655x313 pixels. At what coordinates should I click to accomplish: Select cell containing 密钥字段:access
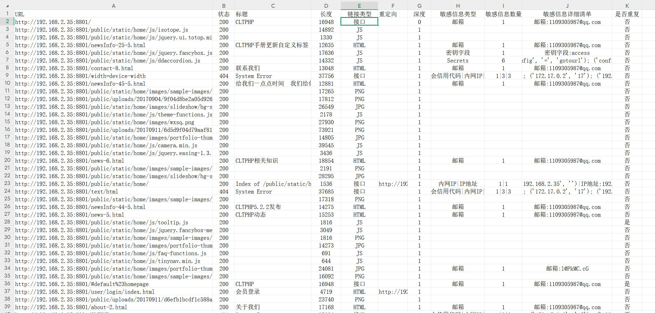point(567,53)
